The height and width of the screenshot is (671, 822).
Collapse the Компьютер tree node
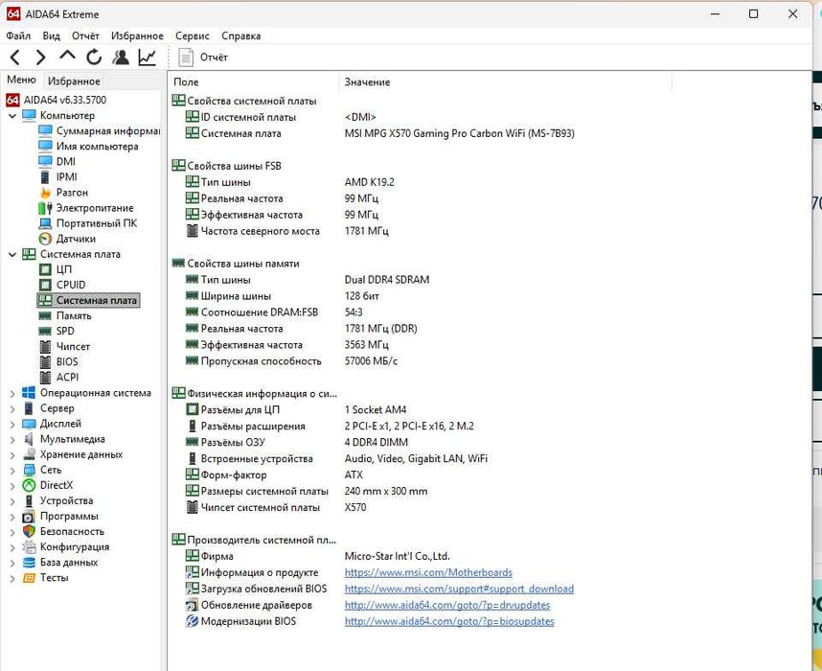pyautogui.click(x=12, y=115)
